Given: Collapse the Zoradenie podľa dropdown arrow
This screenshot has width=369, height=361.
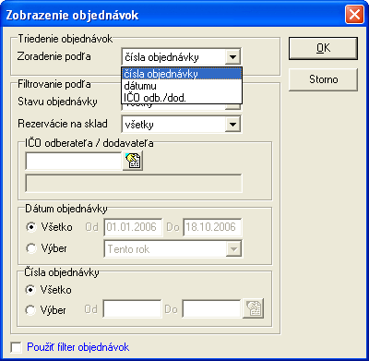Looking at the screenshot, I should coord(232,57).
